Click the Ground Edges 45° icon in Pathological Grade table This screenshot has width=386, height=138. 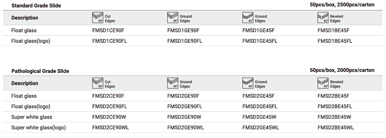tap(248, 83)
